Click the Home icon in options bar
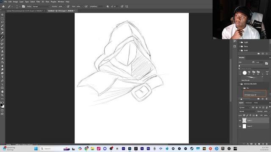The image size is (271, 152). point(3,7)
